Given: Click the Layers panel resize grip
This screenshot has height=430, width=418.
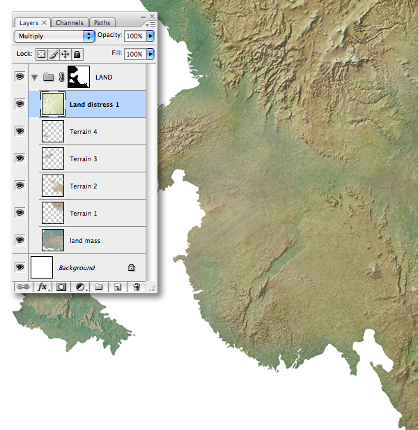Looking at the screenshot, I should [x=153, y=288].
